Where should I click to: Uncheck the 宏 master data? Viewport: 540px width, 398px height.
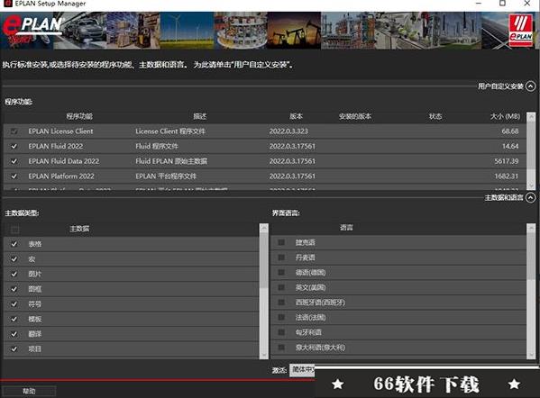point(14,259)
